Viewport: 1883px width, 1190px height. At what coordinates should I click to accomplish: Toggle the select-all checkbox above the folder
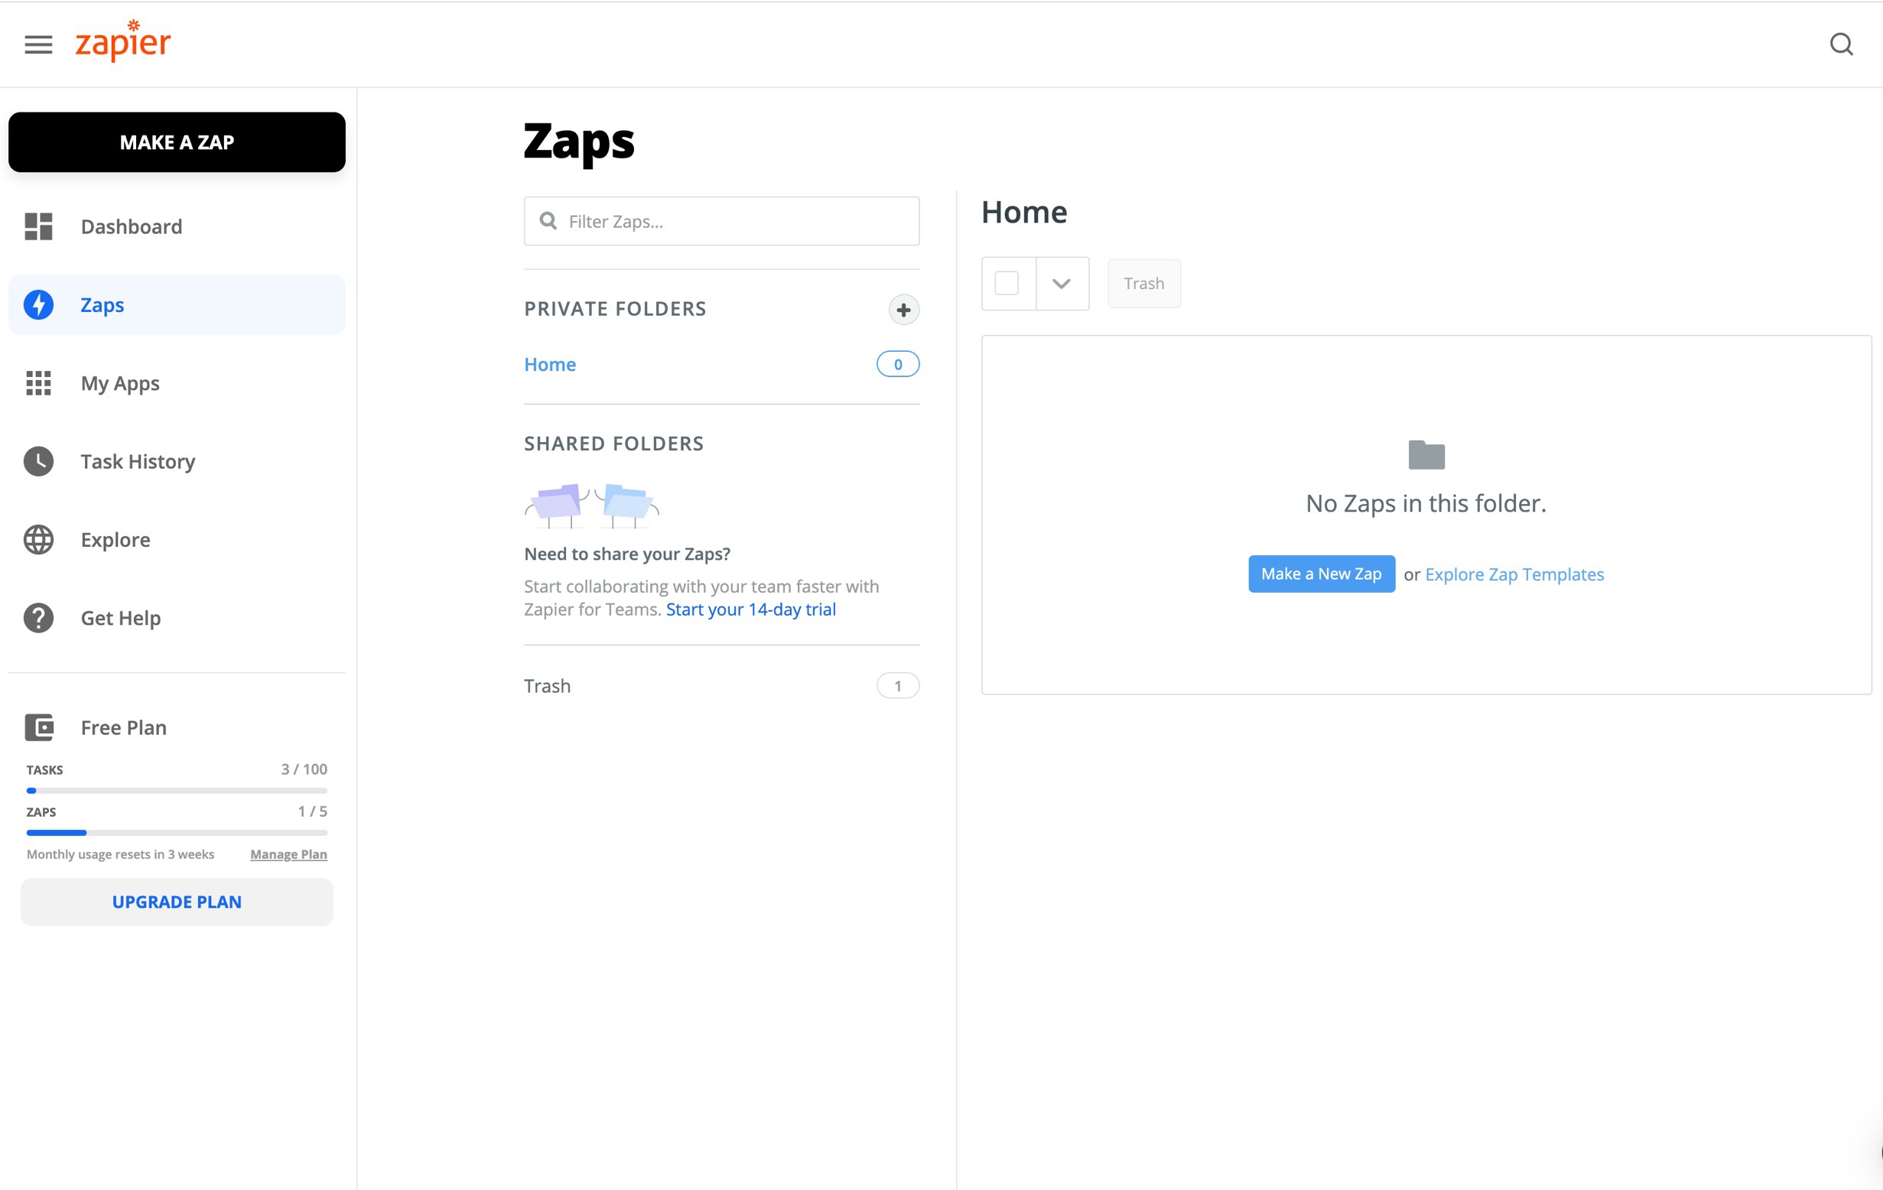[x=1008, y=283]
